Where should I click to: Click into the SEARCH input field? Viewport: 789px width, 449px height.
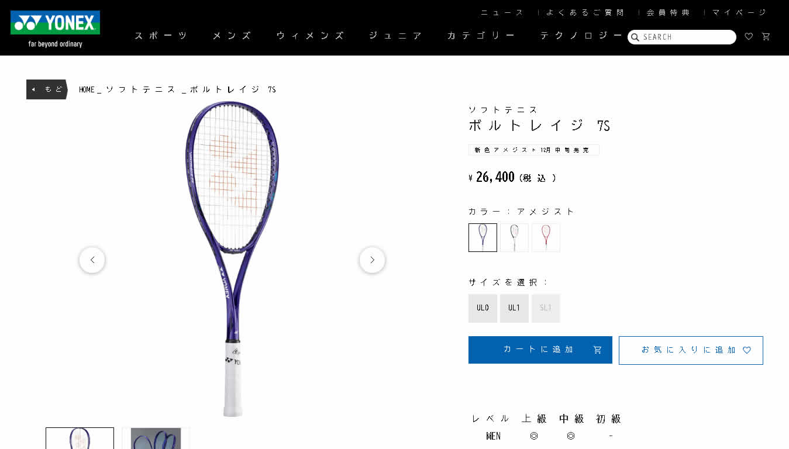pyautogui.click(x=687, y=37)
